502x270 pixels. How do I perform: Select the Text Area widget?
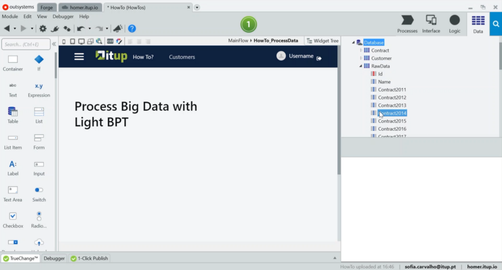(x=13, y=194)
